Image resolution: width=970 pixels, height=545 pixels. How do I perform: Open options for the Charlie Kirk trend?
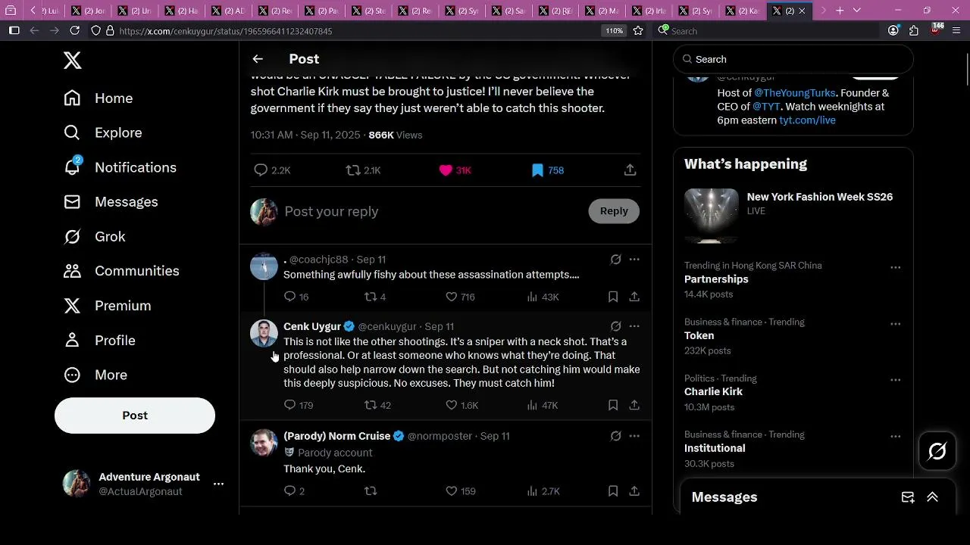pos(895,380)
